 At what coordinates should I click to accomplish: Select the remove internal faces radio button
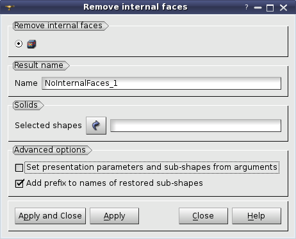19,44
